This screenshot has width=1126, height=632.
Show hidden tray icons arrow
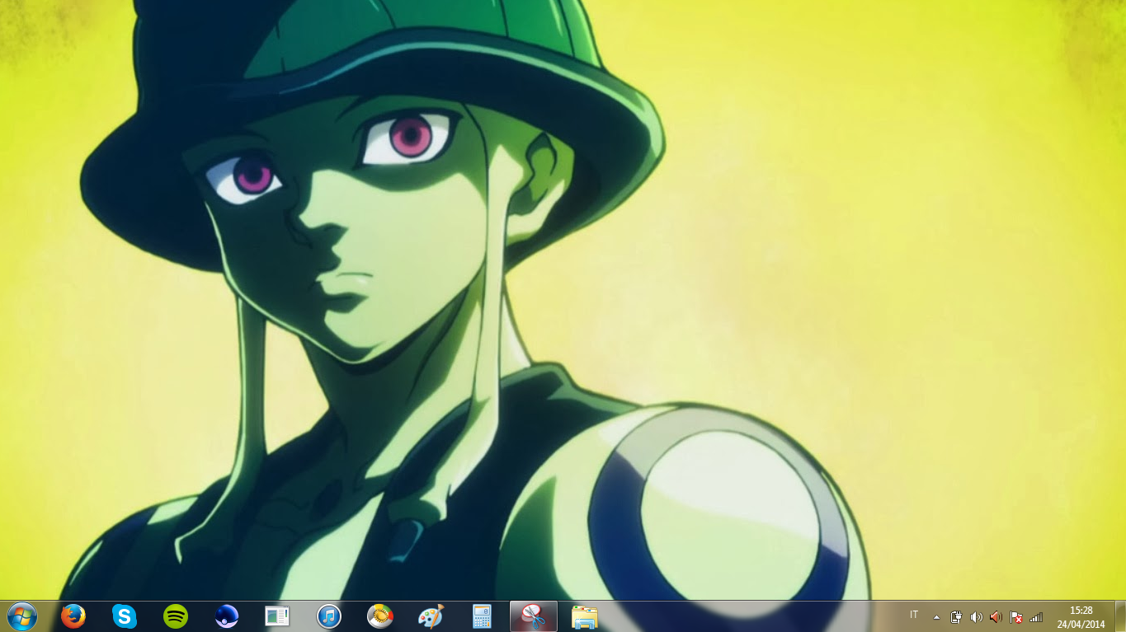(x=936, y=616)
